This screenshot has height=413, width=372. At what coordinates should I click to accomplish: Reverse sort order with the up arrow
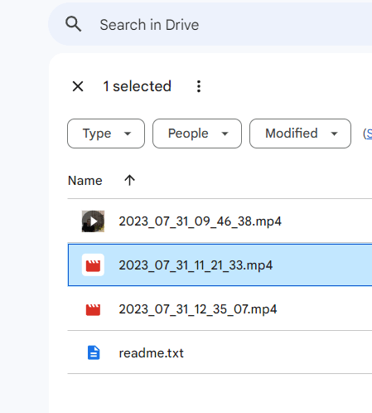point(129,180)
